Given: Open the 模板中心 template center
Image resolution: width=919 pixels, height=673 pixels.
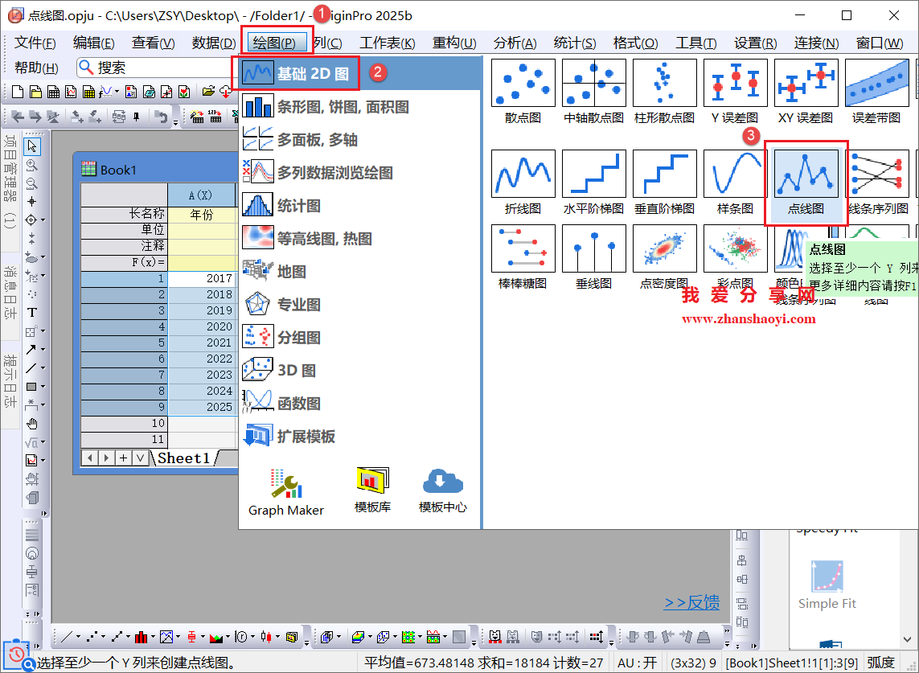Looking at the screenshot, I should point(442,490).
